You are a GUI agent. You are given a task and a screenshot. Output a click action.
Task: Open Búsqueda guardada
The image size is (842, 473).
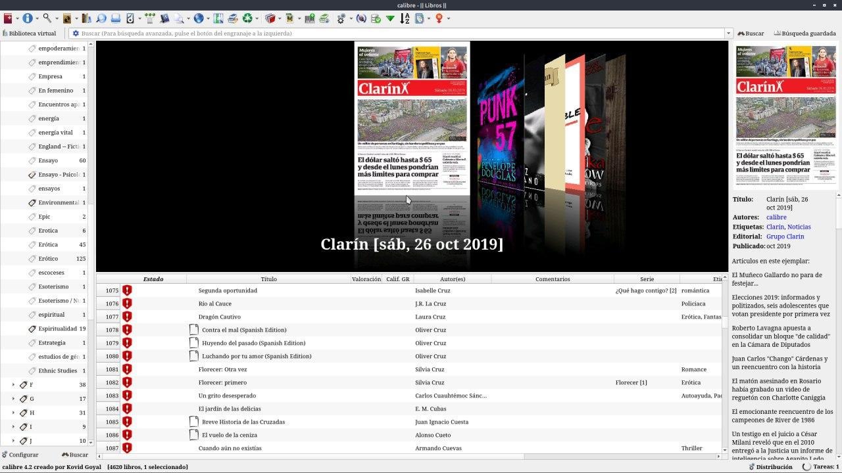(805, 34)
